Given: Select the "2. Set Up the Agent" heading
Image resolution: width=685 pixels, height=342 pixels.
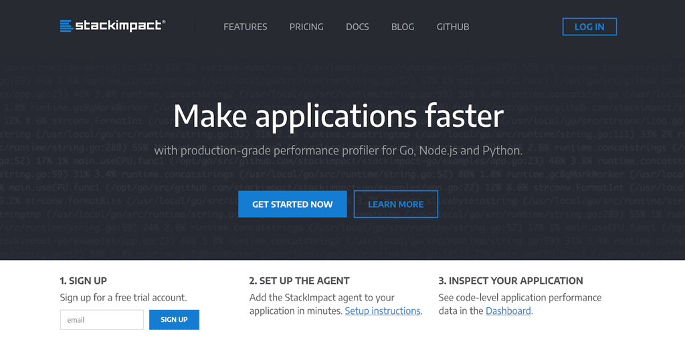Looking at the screenshot, I should coord(299,281).
